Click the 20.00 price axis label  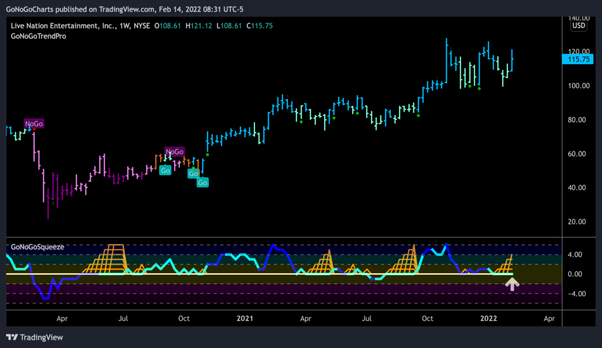(577, 222)
